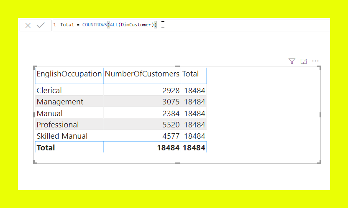Select the Clerical row
Image resolution: width=348 pixels, height=208 pixels.
point(49,90)
